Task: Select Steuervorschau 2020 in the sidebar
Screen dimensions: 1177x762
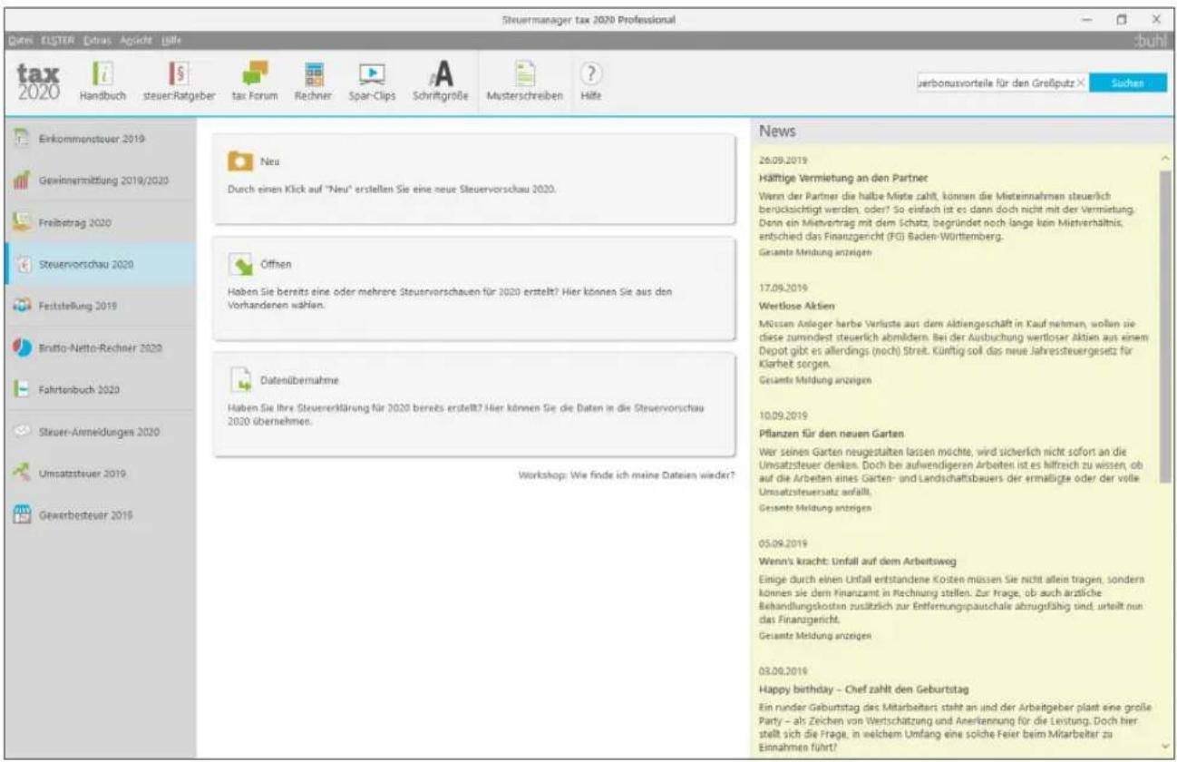Action: coord(98,264)
